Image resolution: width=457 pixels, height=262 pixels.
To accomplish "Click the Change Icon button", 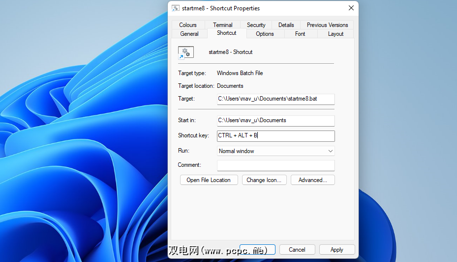I will point(264,180).
